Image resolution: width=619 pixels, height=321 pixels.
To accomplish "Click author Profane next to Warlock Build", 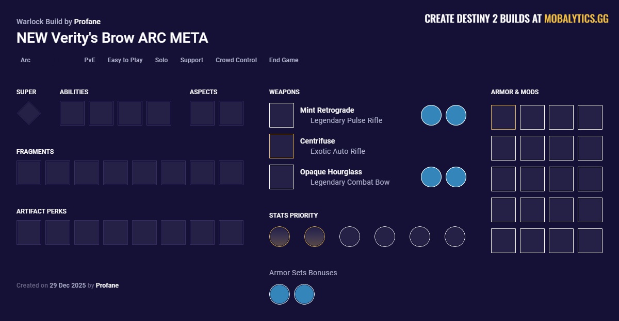I will [87, 22].
